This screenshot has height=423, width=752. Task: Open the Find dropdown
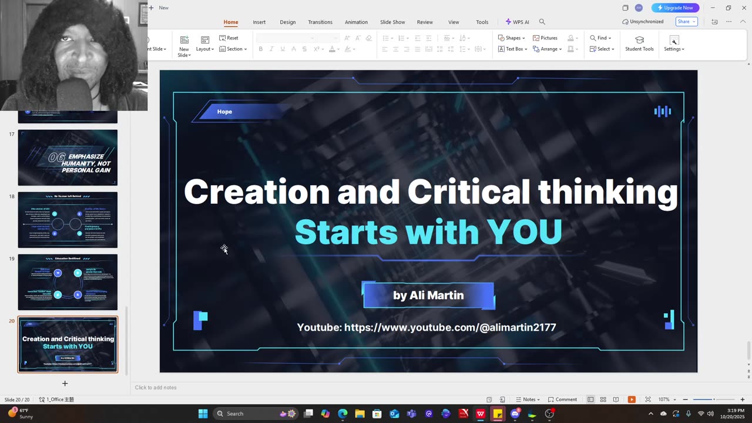600,38
